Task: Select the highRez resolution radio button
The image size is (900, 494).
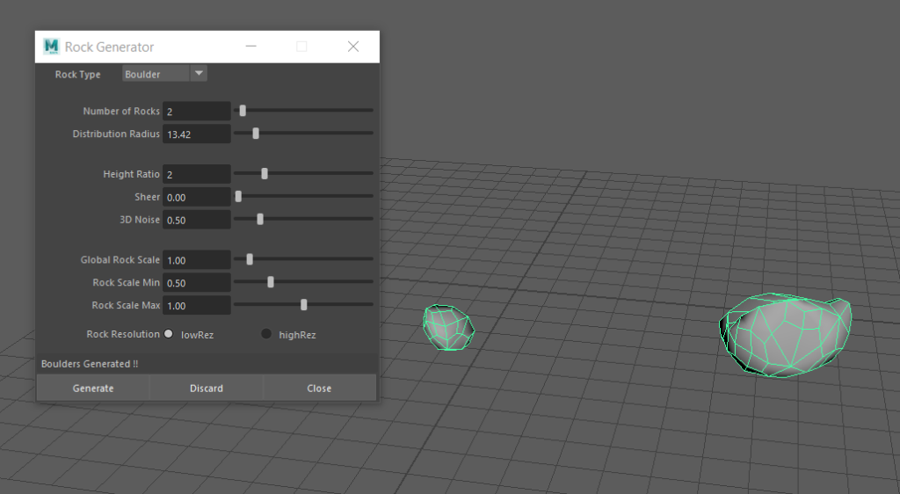Action: pyautogui.click(x=266, y=334)
